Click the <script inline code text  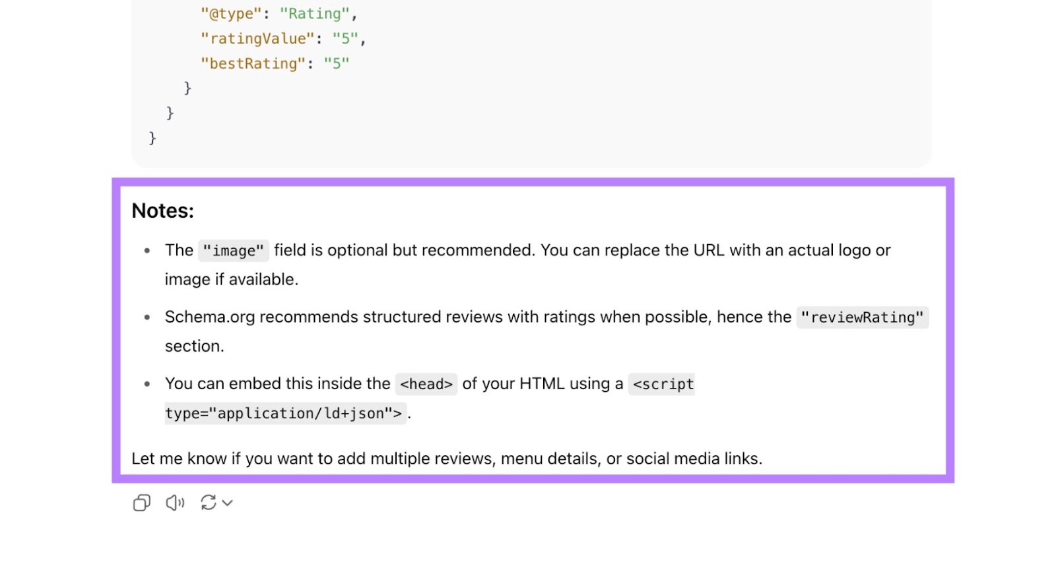click(663, 385)
